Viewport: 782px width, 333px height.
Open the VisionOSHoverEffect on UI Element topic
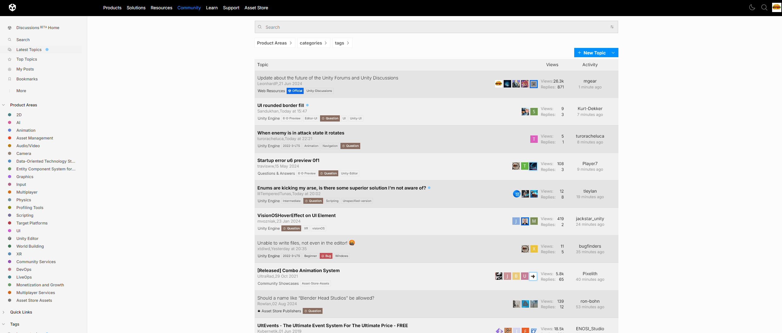(x=296, y=216)
